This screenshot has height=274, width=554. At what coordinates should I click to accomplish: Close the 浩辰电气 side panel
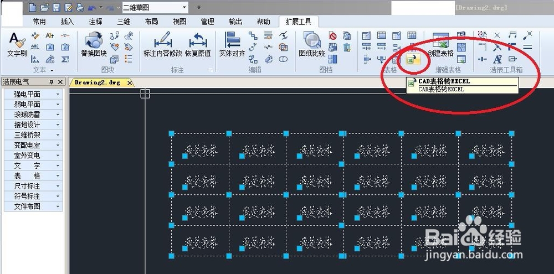tap(60, 82)
